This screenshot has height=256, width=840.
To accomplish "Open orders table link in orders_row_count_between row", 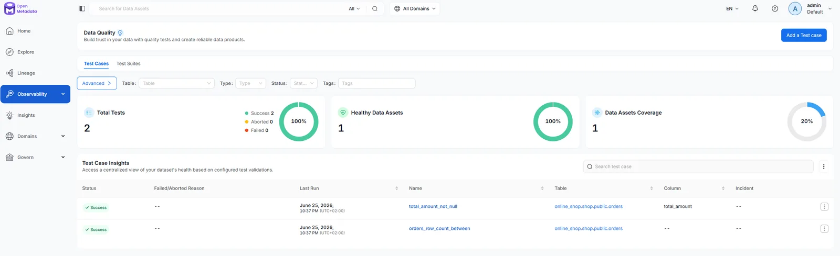I will click(589, 228).
